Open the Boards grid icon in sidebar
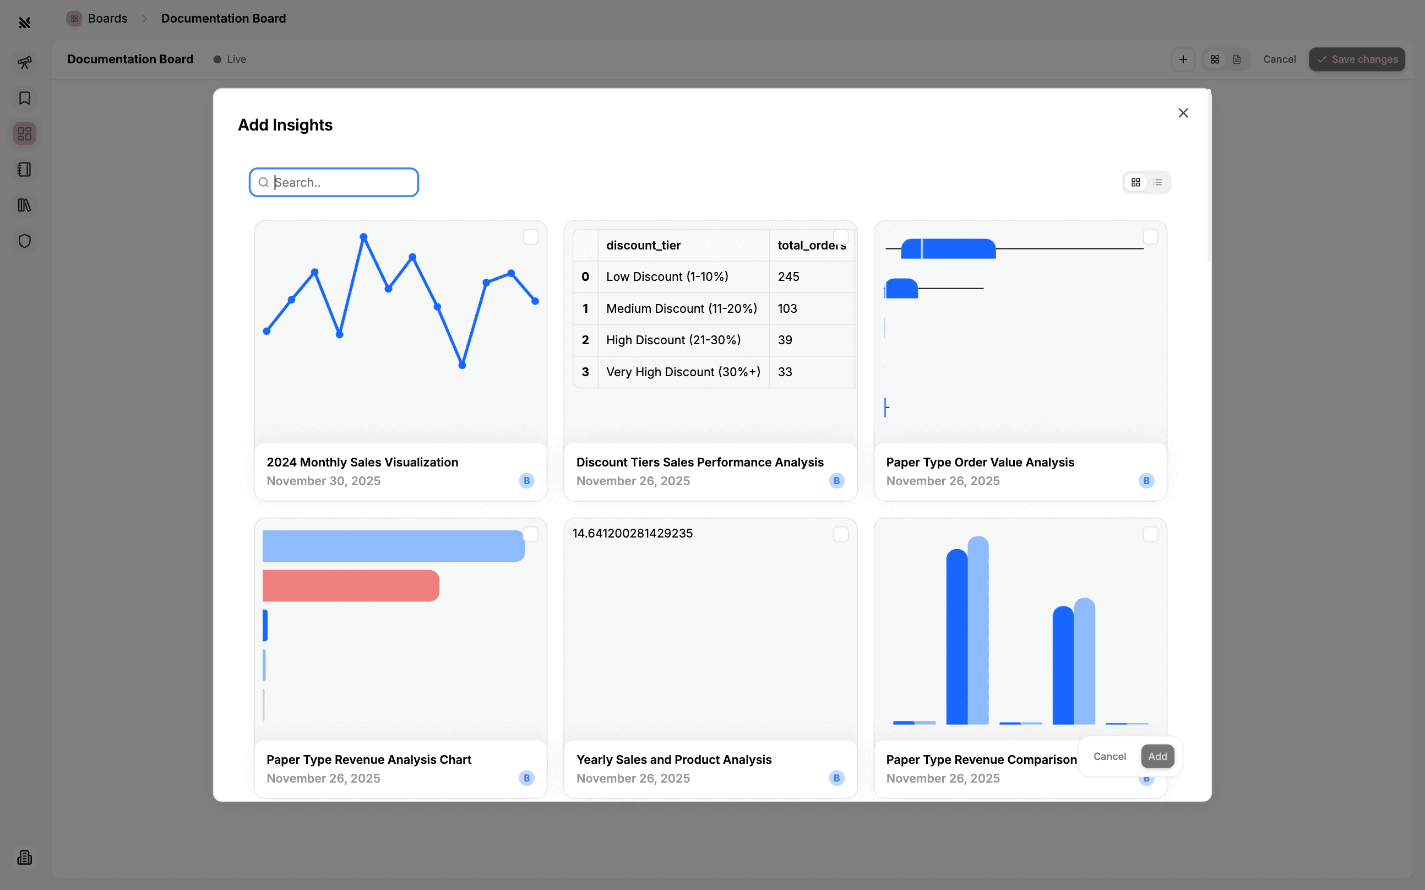 [24, 133]
